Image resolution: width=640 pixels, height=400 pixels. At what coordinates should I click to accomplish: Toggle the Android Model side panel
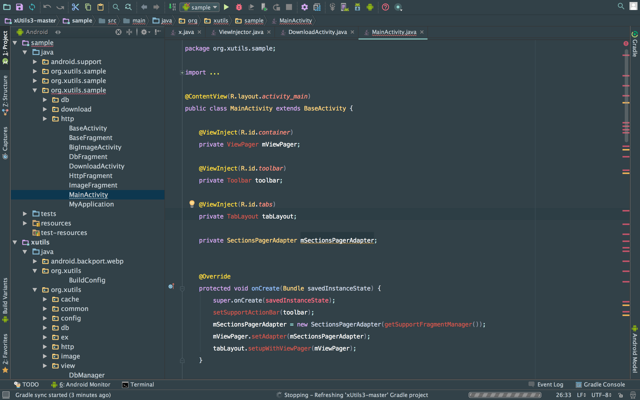(635, 349)
